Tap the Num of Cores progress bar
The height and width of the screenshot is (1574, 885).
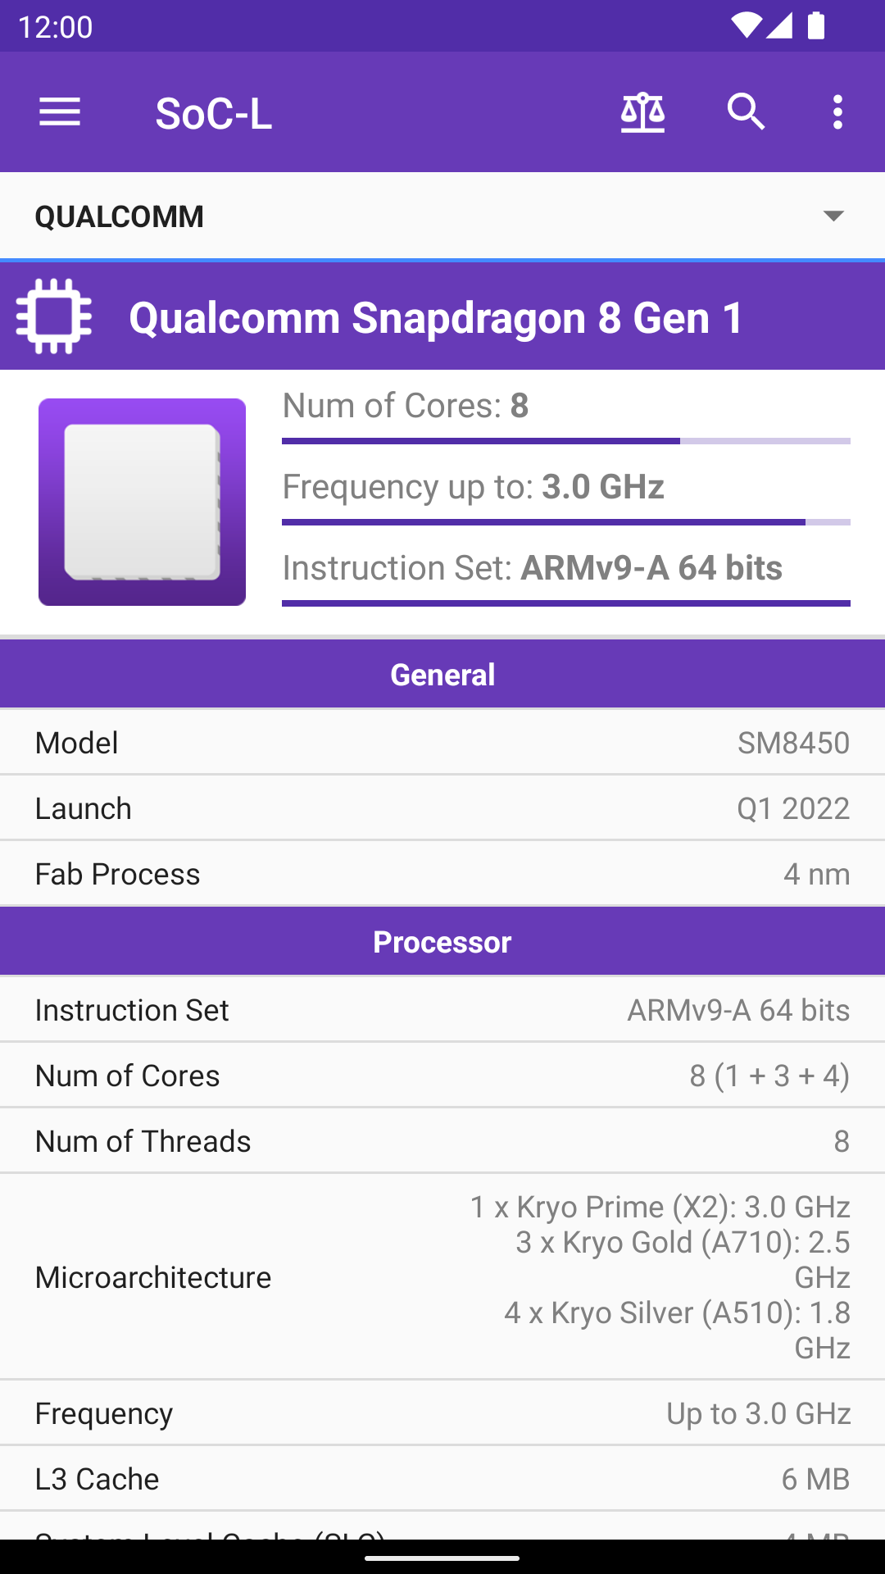click(x=565, y=441)
